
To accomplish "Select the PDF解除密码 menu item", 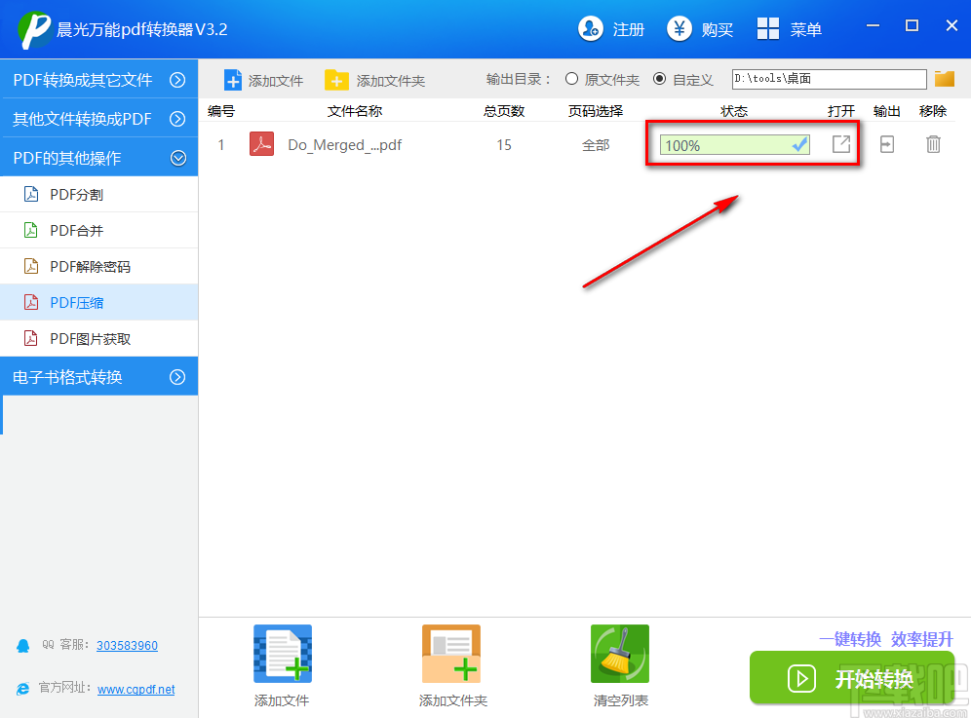I will click(x=99, y=266).
